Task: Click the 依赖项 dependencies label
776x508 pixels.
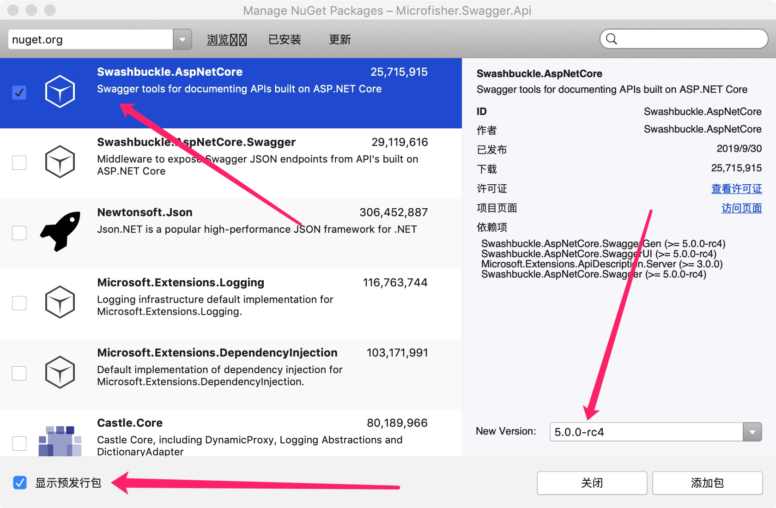Action: click(x=492, y=227)
